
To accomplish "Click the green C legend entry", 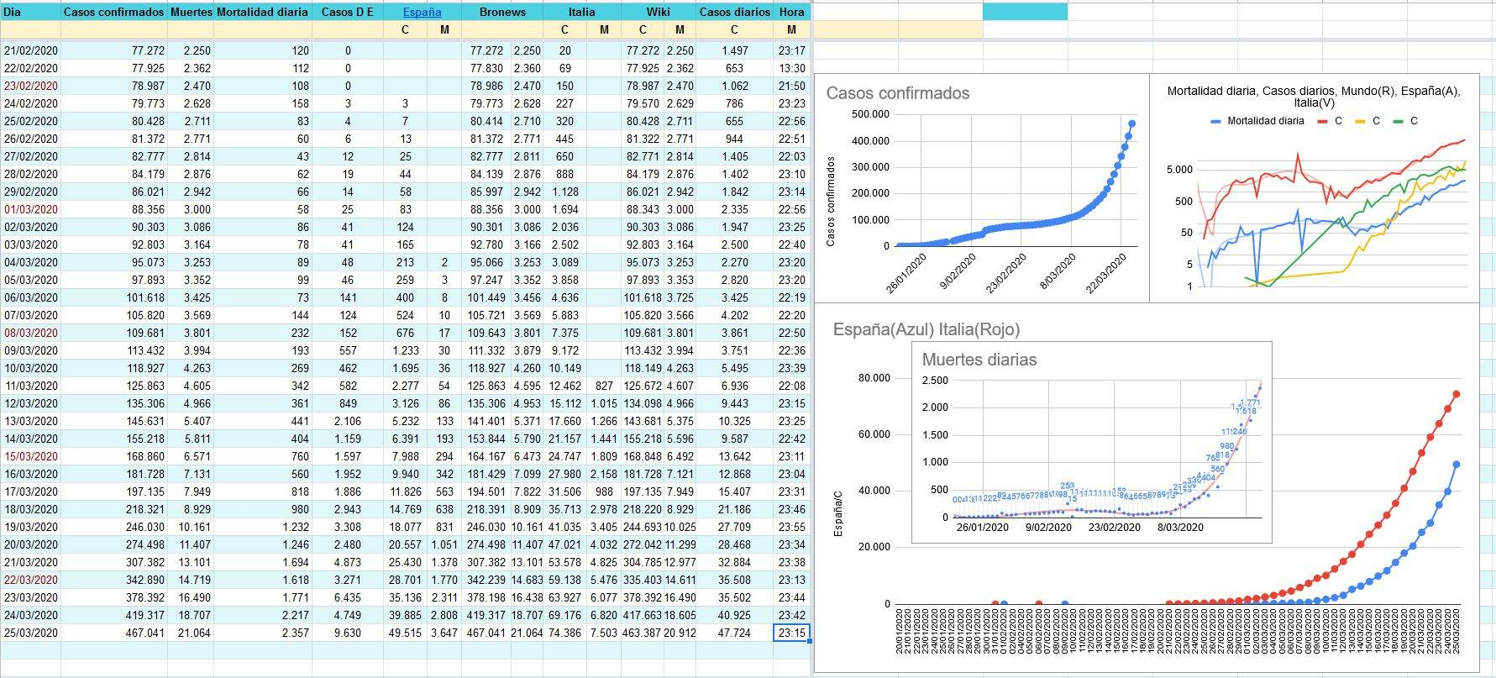I will [1405, 121].
